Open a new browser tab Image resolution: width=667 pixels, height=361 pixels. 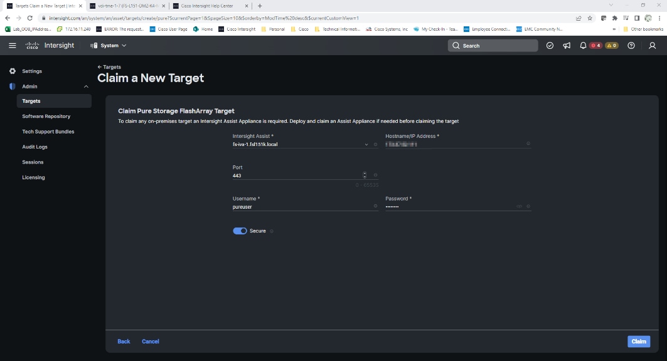click(260, 6)
